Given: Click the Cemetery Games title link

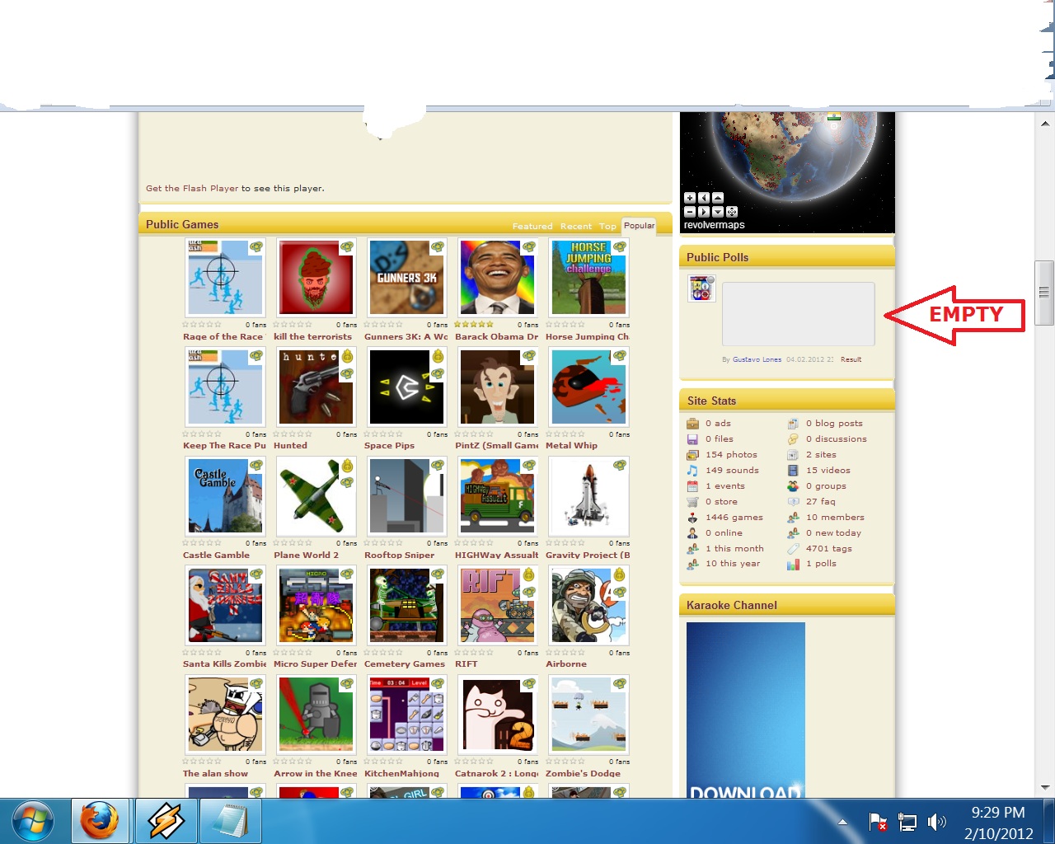Looking at the screenshot, I should [x=405, y=664].
